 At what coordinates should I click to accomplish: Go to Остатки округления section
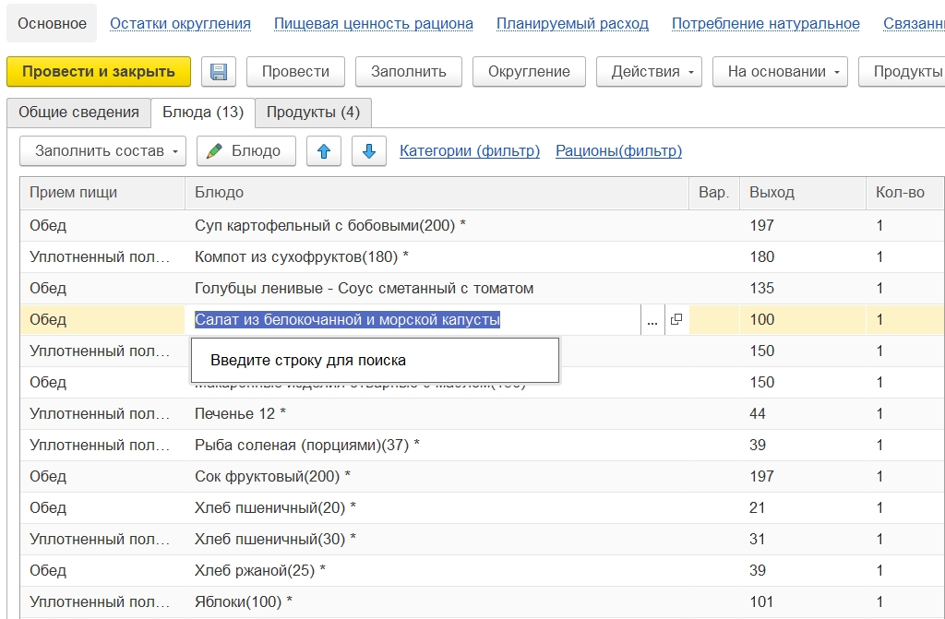point(180,24)
